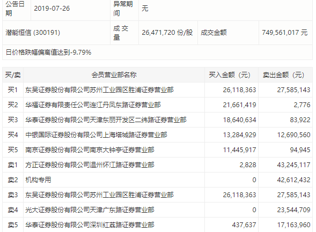316x232 pixels.
Task: Click 光大证券天津广东路证券营业部 name
Action: pyautogui.click(x=90, y=210)
